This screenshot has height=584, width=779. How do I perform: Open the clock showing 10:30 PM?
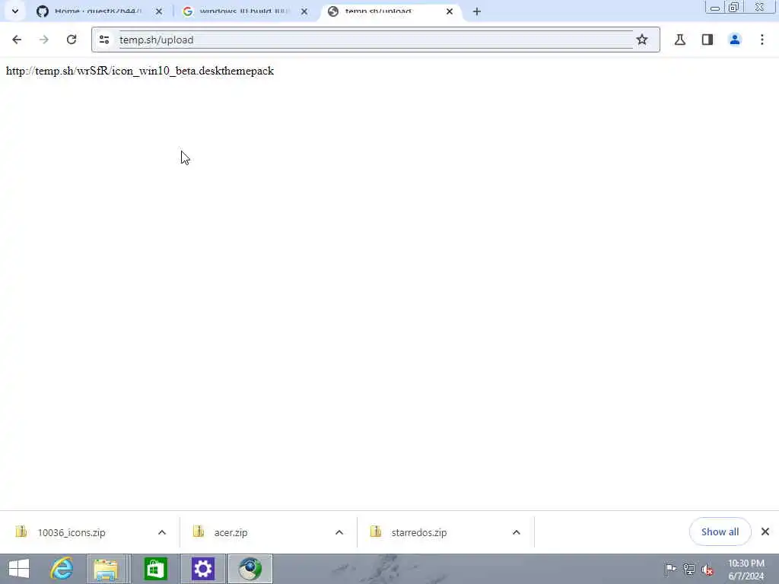746,570
